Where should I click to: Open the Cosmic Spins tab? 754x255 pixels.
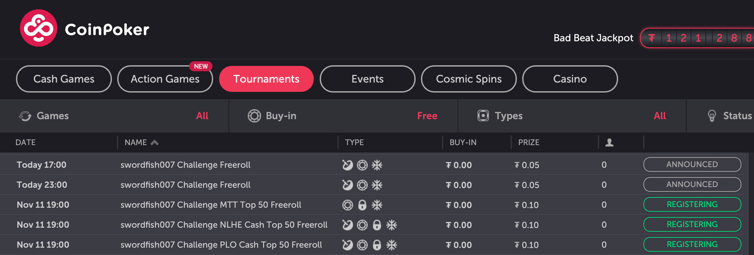[x=469, y=79]
